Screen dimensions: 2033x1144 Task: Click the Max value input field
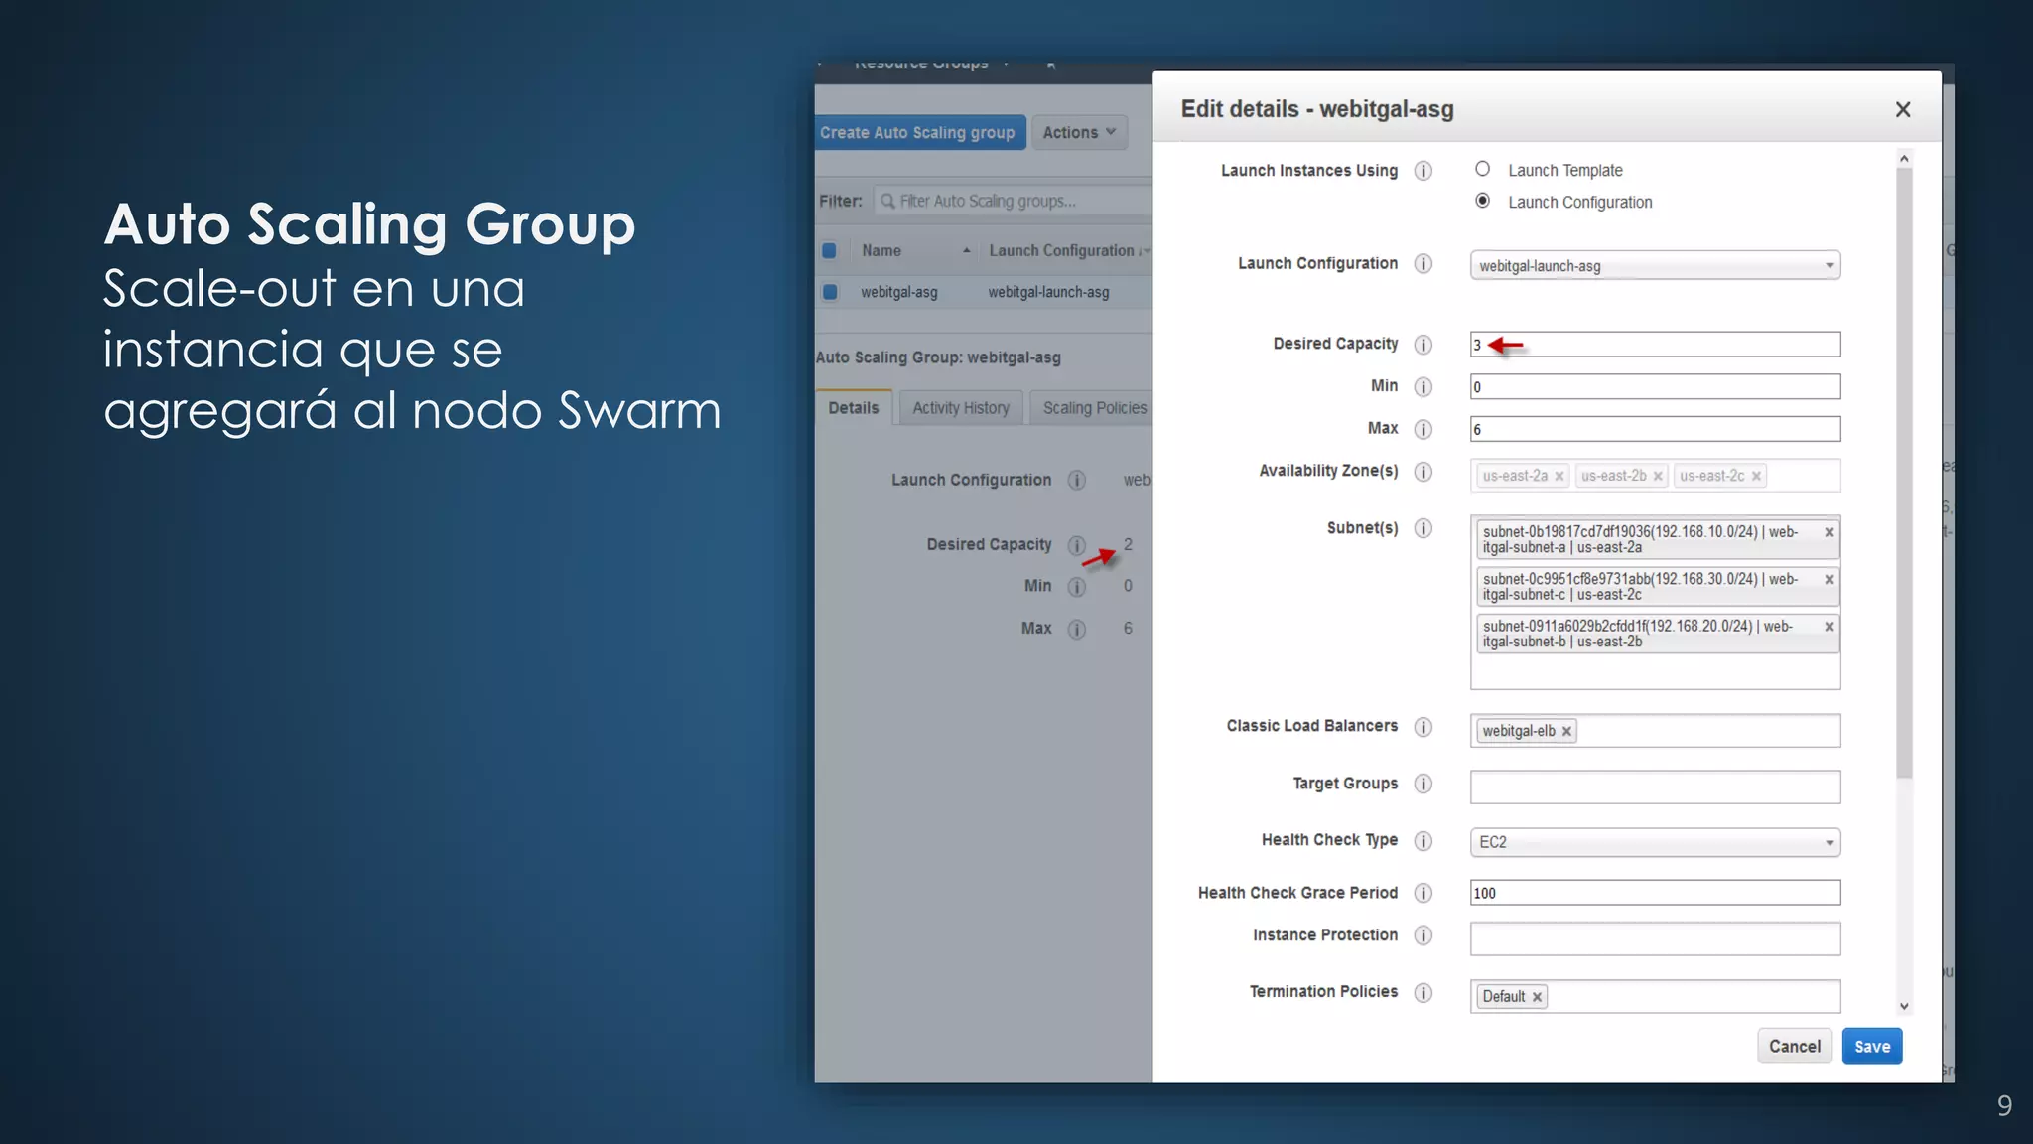(1655, 429)
